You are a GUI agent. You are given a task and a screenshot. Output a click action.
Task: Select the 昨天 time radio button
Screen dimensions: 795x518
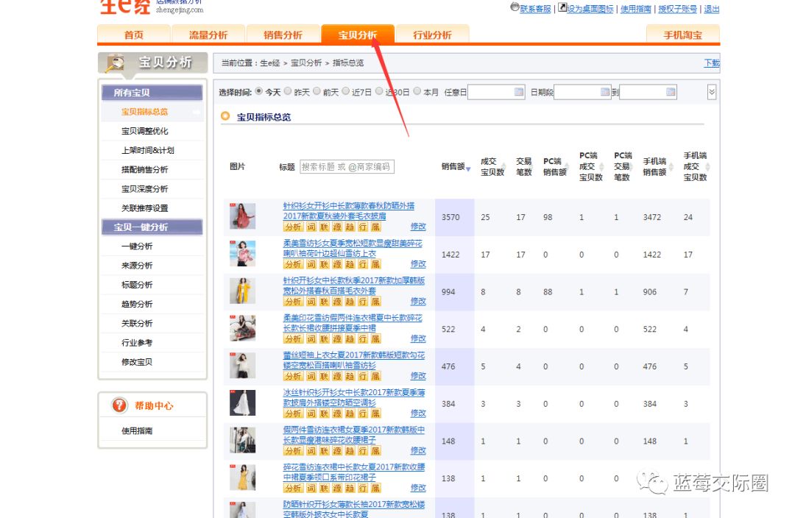(288, 92)
